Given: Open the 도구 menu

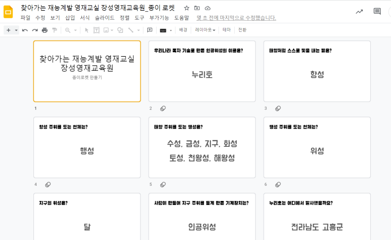Looking at the screenshot, I should (x=140, y=18).
